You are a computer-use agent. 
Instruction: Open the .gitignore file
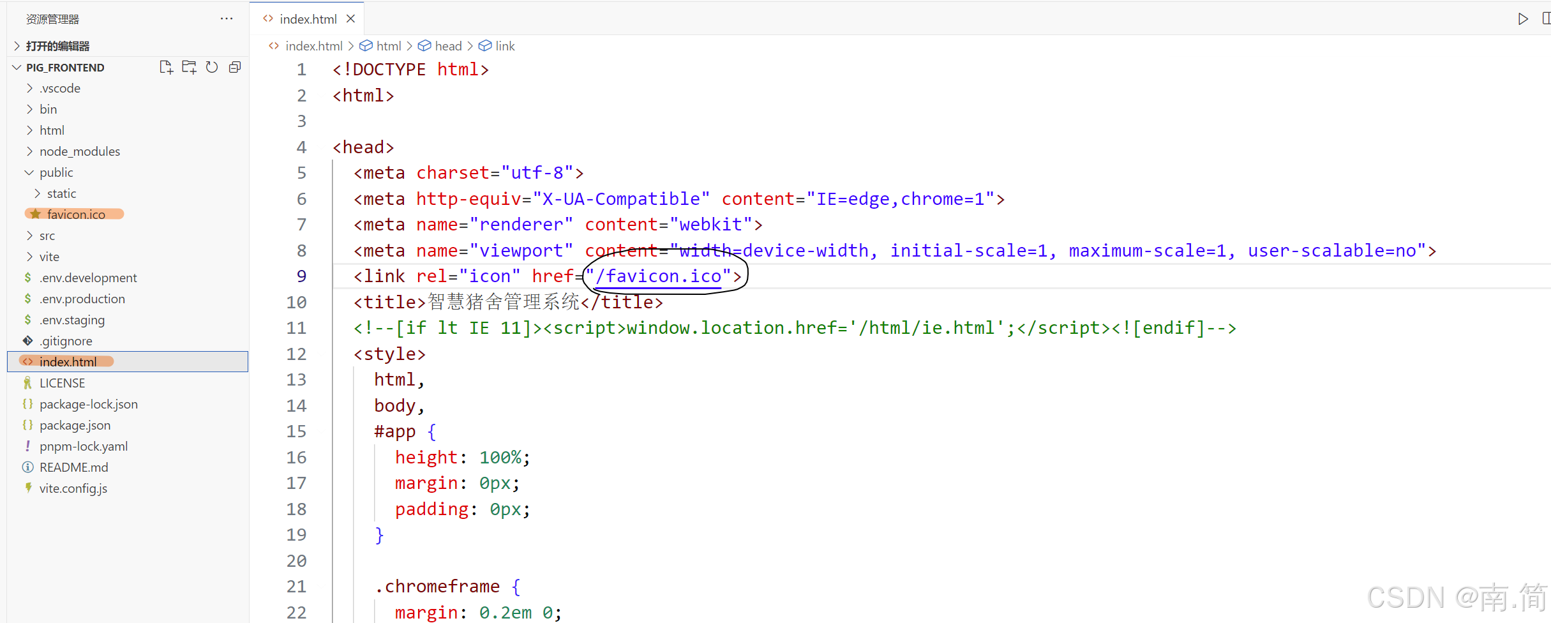pos(128,341)
